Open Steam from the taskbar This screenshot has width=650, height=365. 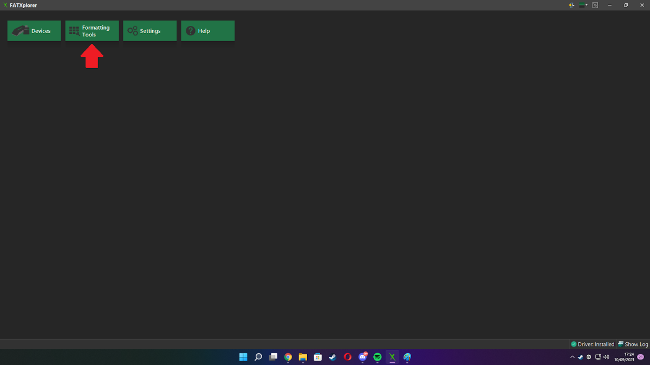333,357
